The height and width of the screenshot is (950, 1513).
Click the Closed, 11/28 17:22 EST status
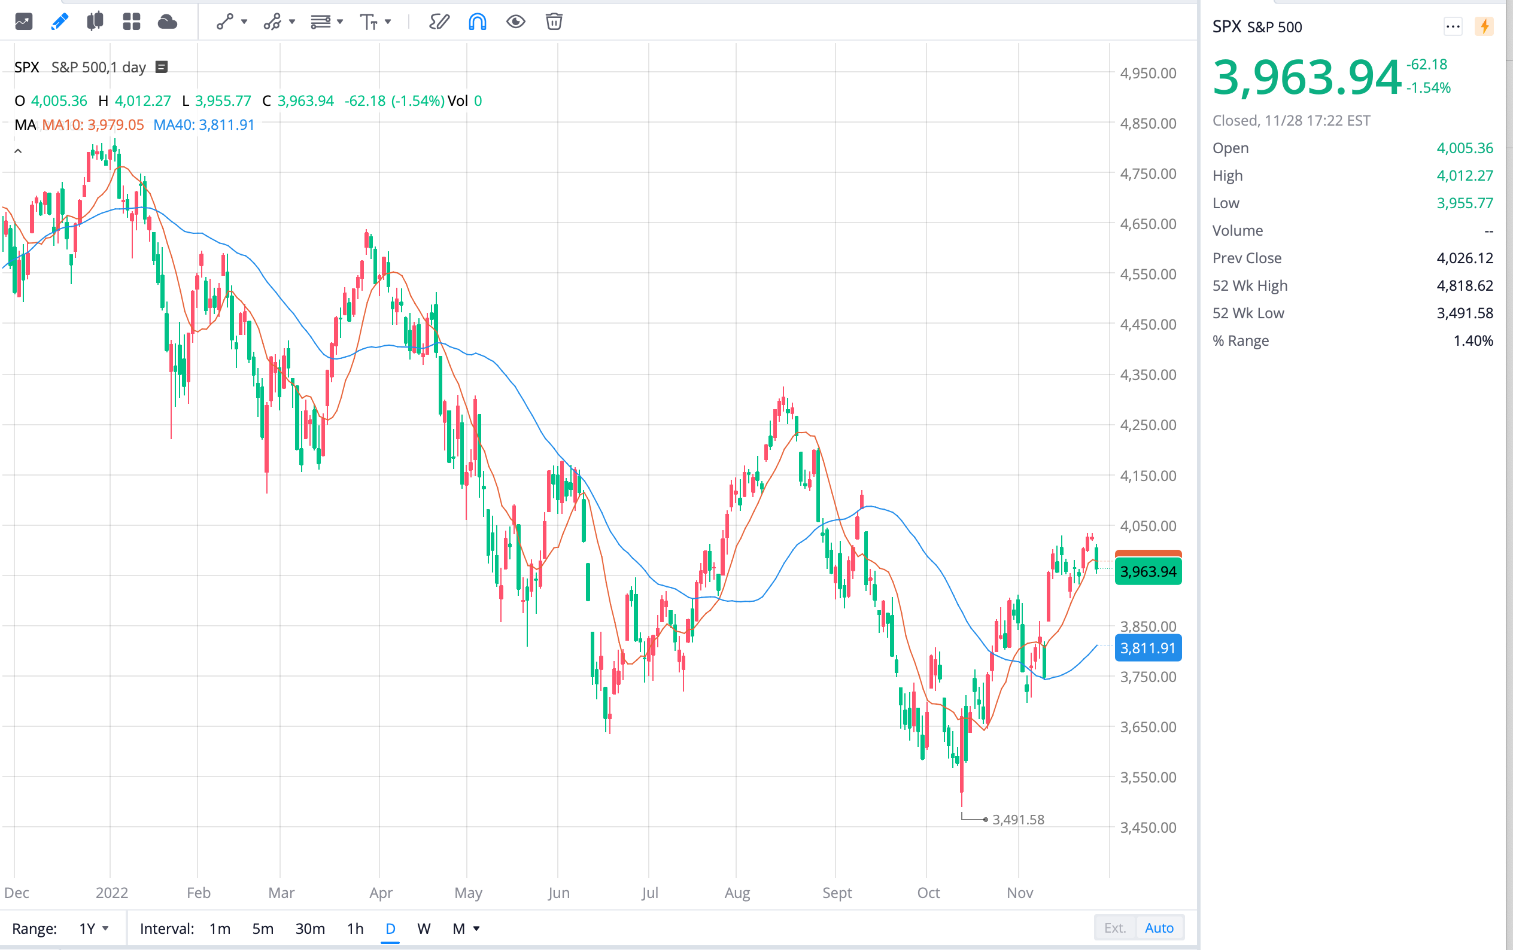pyautogui.click(x=1291, y=121)
